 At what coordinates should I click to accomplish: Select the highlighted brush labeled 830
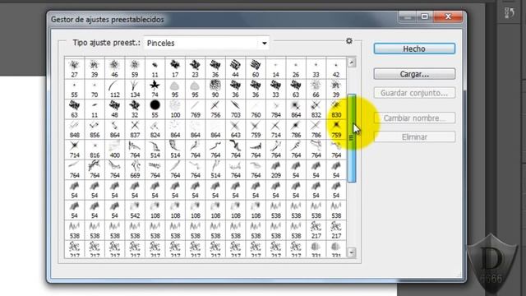[x=336, y=109]
